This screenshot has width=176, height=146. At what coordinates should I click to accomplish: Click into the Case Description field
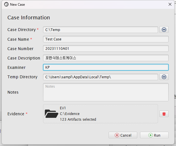[106, 58]
